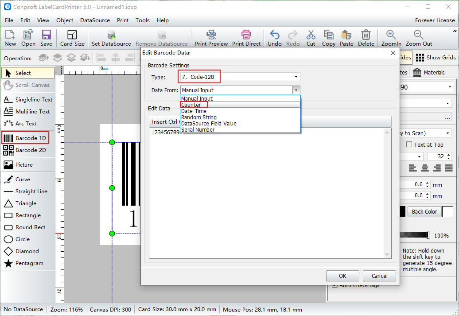Click the Materials panel tab
This screenshot has height=316, width=459.
[429, 72]
